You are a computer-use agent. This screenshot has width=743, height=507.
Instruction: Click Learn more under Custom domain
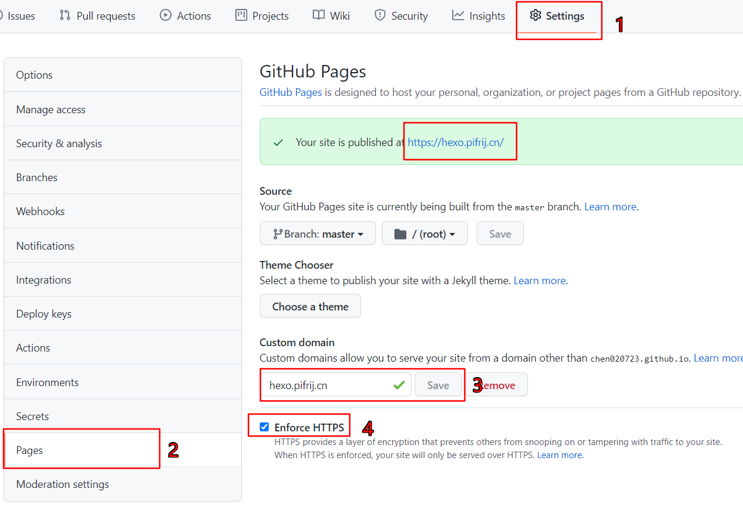pos(718,358)
